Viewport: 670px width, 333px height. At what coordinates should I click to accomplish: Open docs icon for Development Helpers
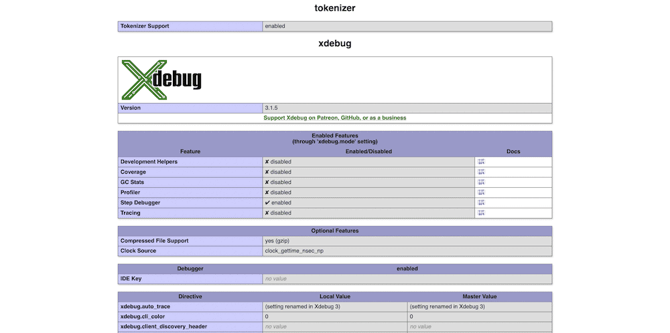[480, 162]
